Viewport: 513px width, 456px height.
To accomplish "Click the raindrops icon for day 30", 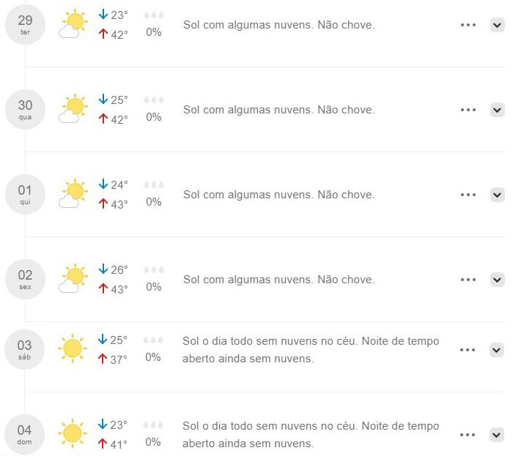I will [x=154, y=100].
